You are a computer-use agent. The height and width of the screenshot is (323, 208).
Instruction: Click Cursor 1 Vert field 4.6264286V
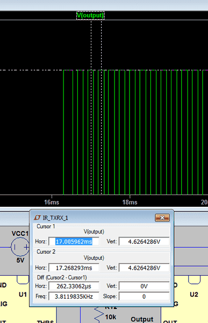(x=144, y=241)
